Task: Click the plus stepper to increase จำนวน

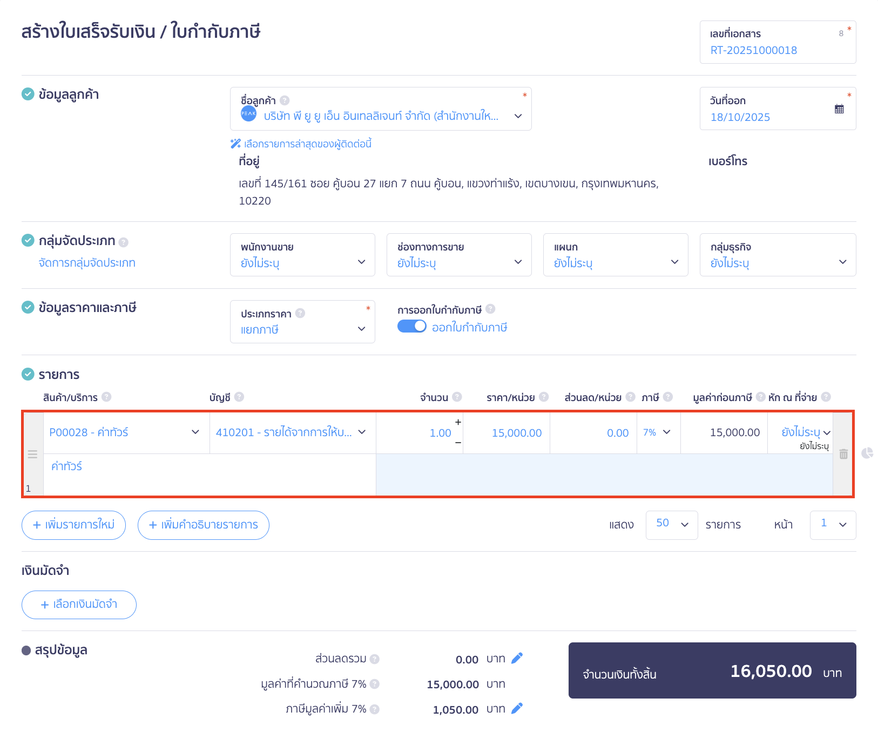Action: (458, 422)
